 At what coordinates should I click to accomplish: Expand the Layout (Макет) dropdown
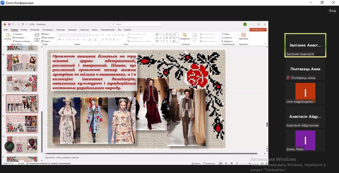(x=46, y=34)
